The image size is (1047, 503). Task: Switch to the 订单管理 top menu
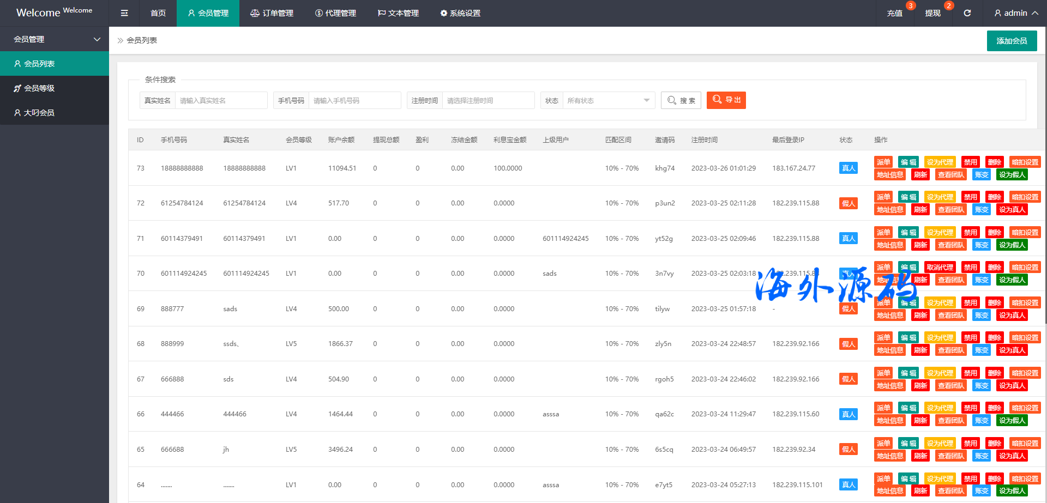click(x=272, y=13)
